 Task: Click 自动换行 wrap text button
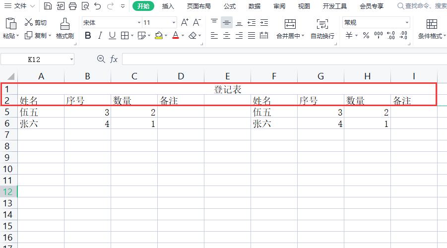(322, 28)
